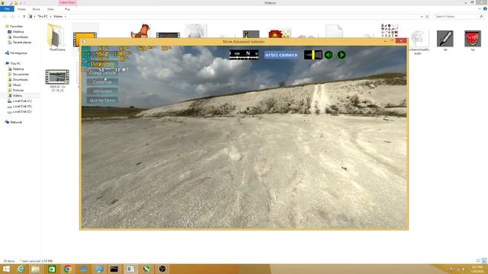Image resolution: width=488 pixels, height=274 pixels.
Task: Click the Explorer Back navigation arrow
Action: [5, 17]
